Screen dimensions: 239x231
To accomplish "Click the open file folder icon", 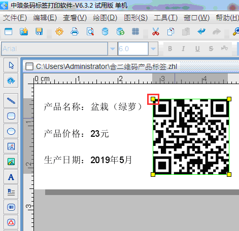I will pyautogui.click(x=24, y=31).
